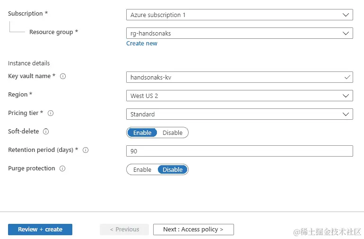
Task: Expand the Pricing tier Standard dropdown
Action: 240,114
